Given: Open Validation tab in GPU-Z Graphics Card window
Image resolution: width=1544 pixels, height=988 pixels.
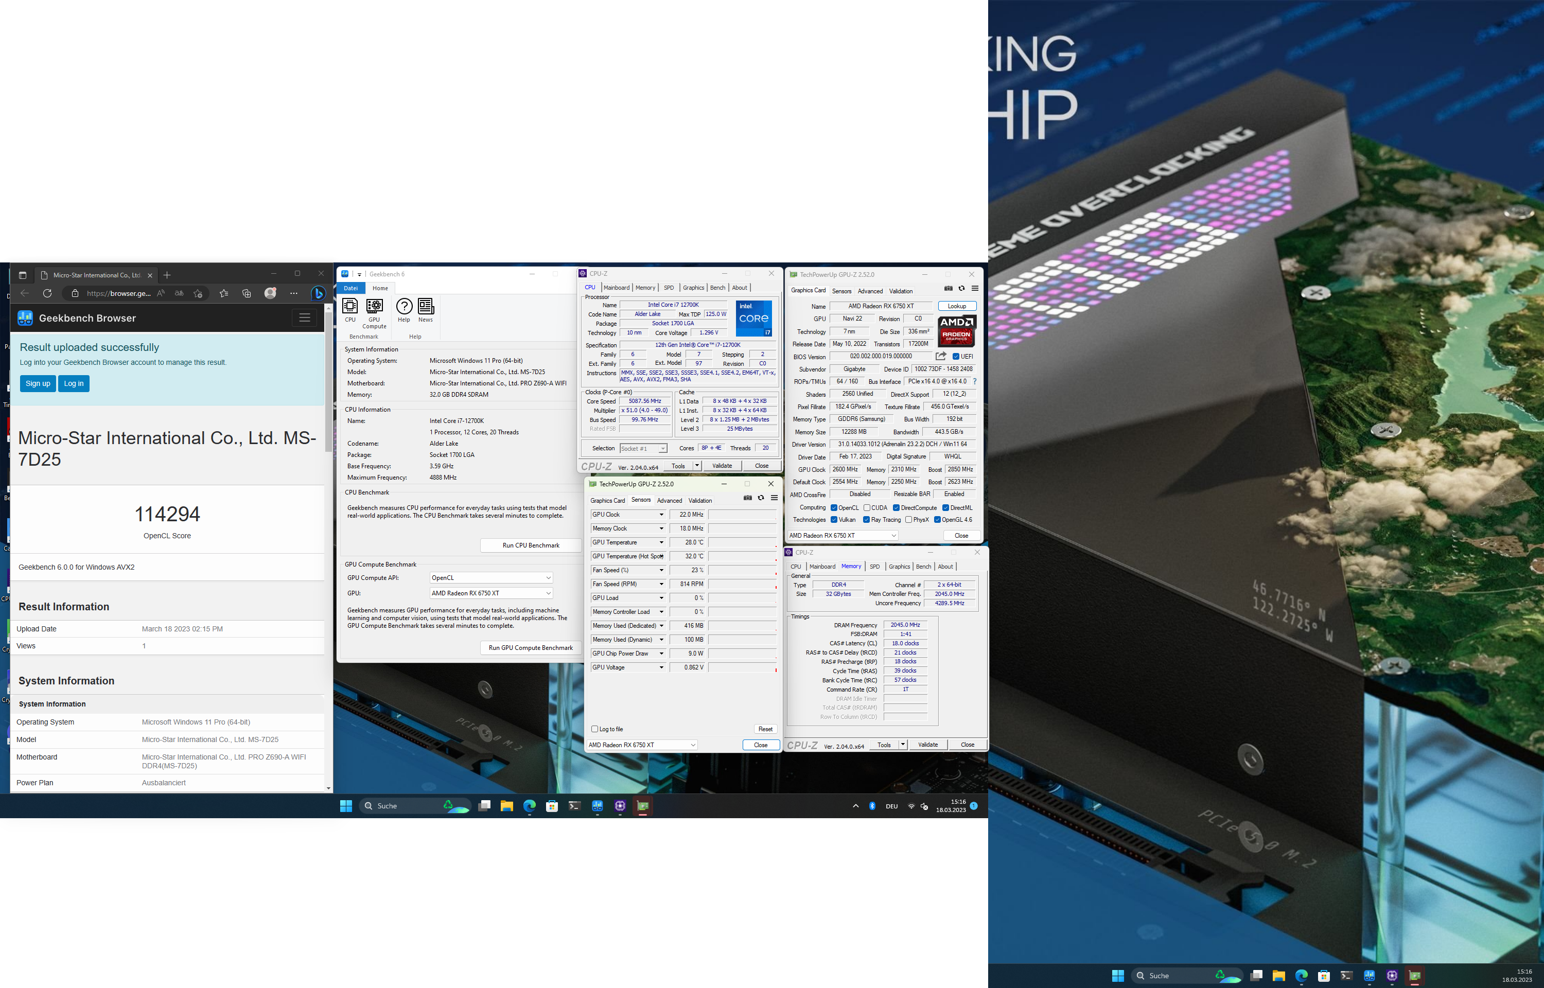Looking at the screenshot, I should [901, 291].
